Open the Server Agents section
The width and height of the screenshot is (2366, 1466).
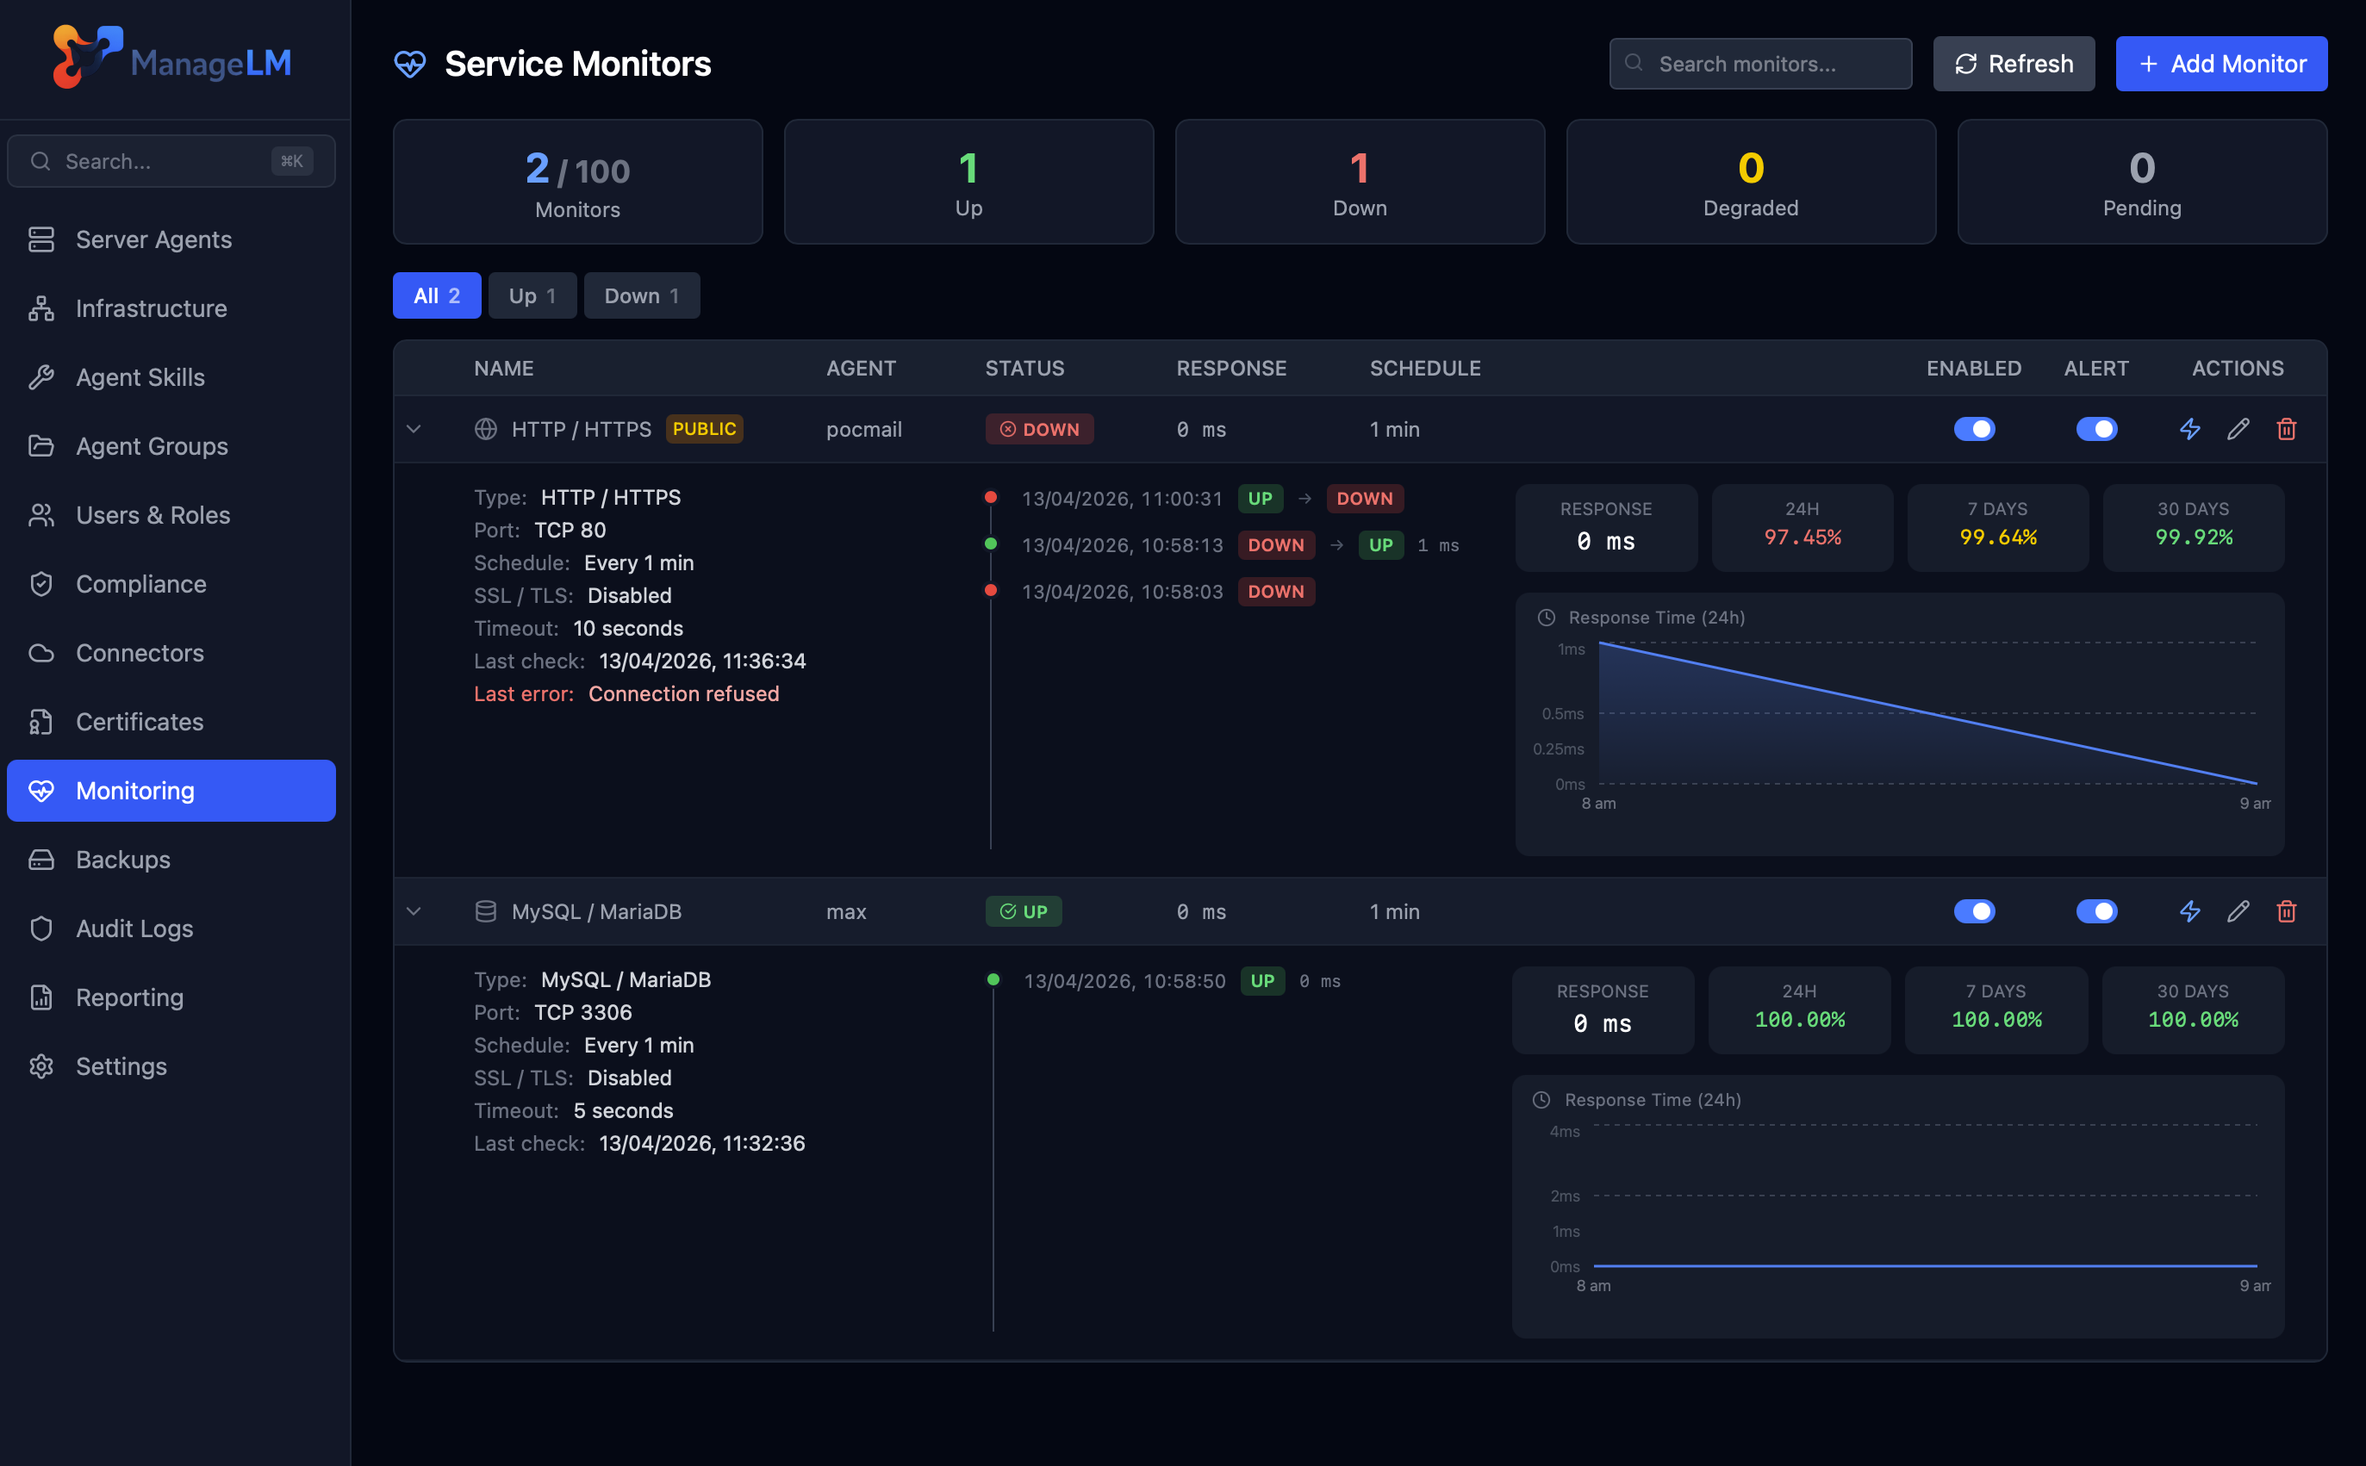(153, 239)
